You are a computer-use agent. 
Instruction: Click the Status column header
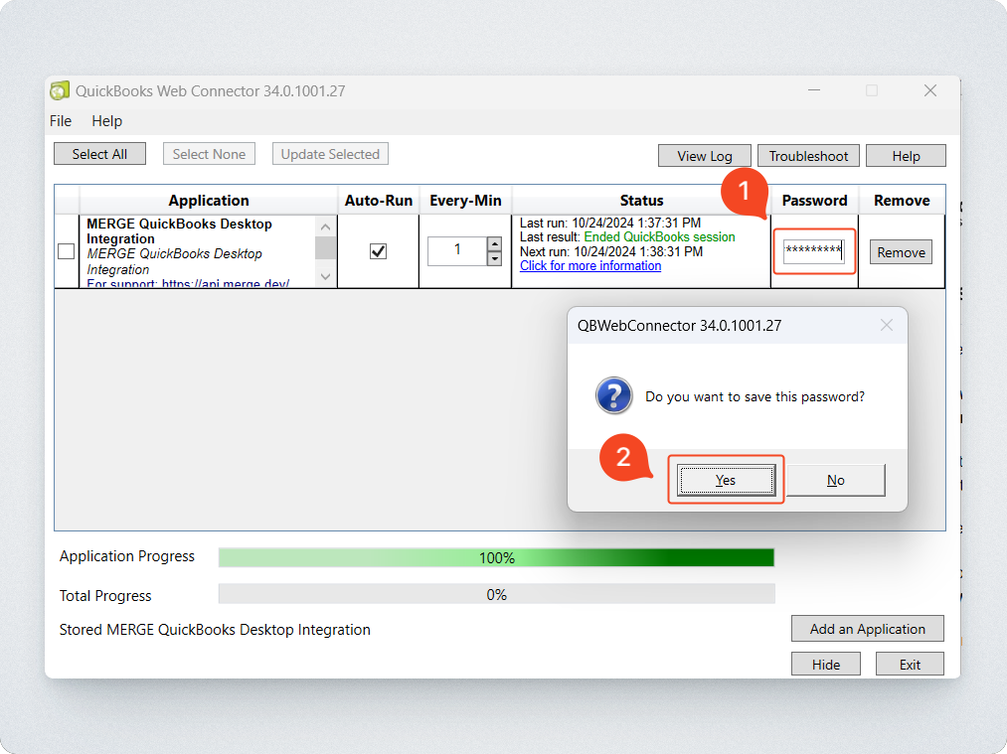641,201
